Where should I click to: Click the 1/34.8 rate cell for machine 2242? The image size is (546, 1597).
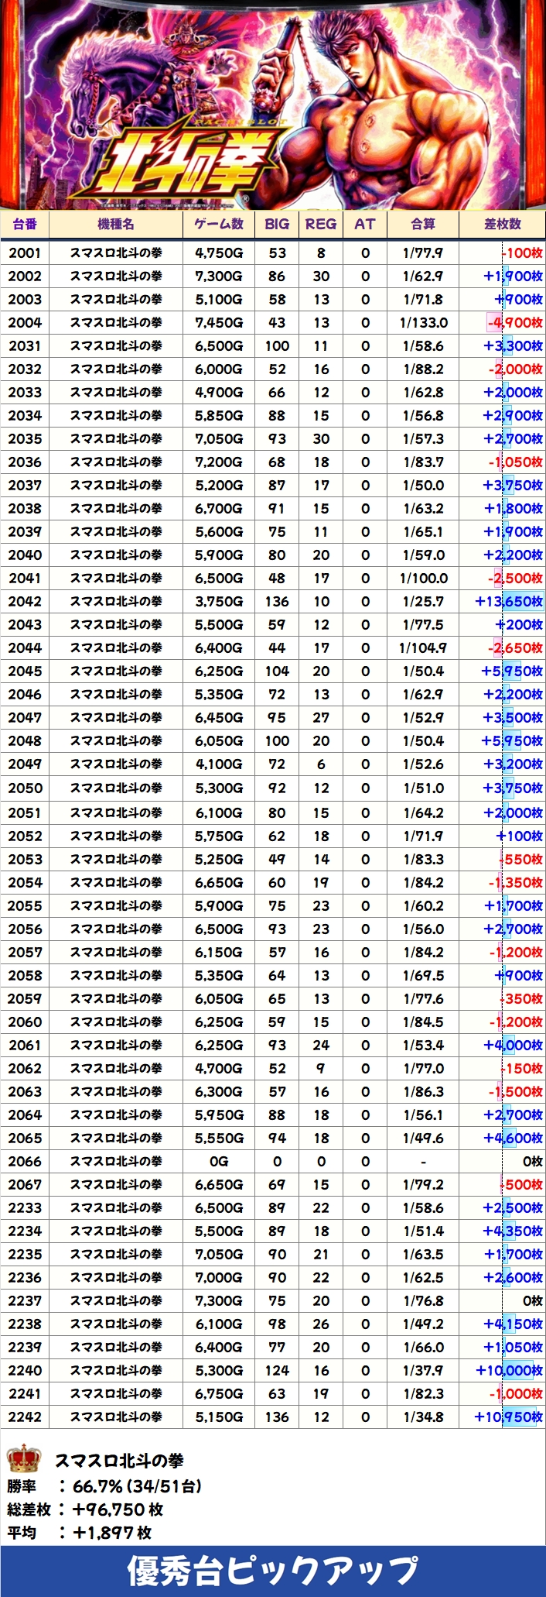pyautogui.click(x=424, y=1417)
